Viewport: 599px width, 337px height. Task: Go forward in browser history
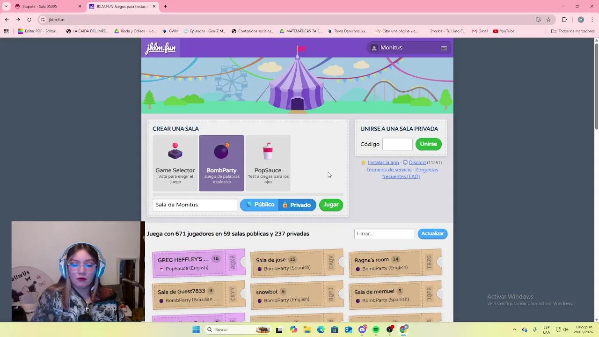point(18,20)
